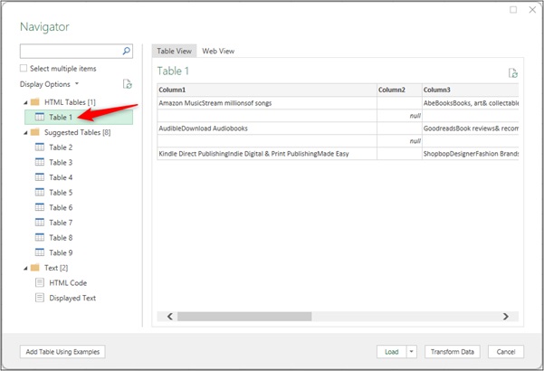
Task: Select the Displayed Text document icon
Action: pos(40,298)
